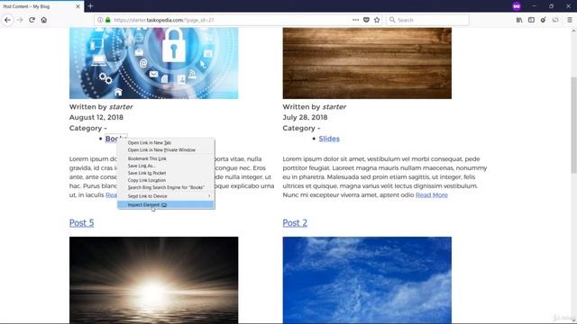This screenshot has height=324, width=577.
Task: Show site information icon in address bar
Action: (100, 20)
